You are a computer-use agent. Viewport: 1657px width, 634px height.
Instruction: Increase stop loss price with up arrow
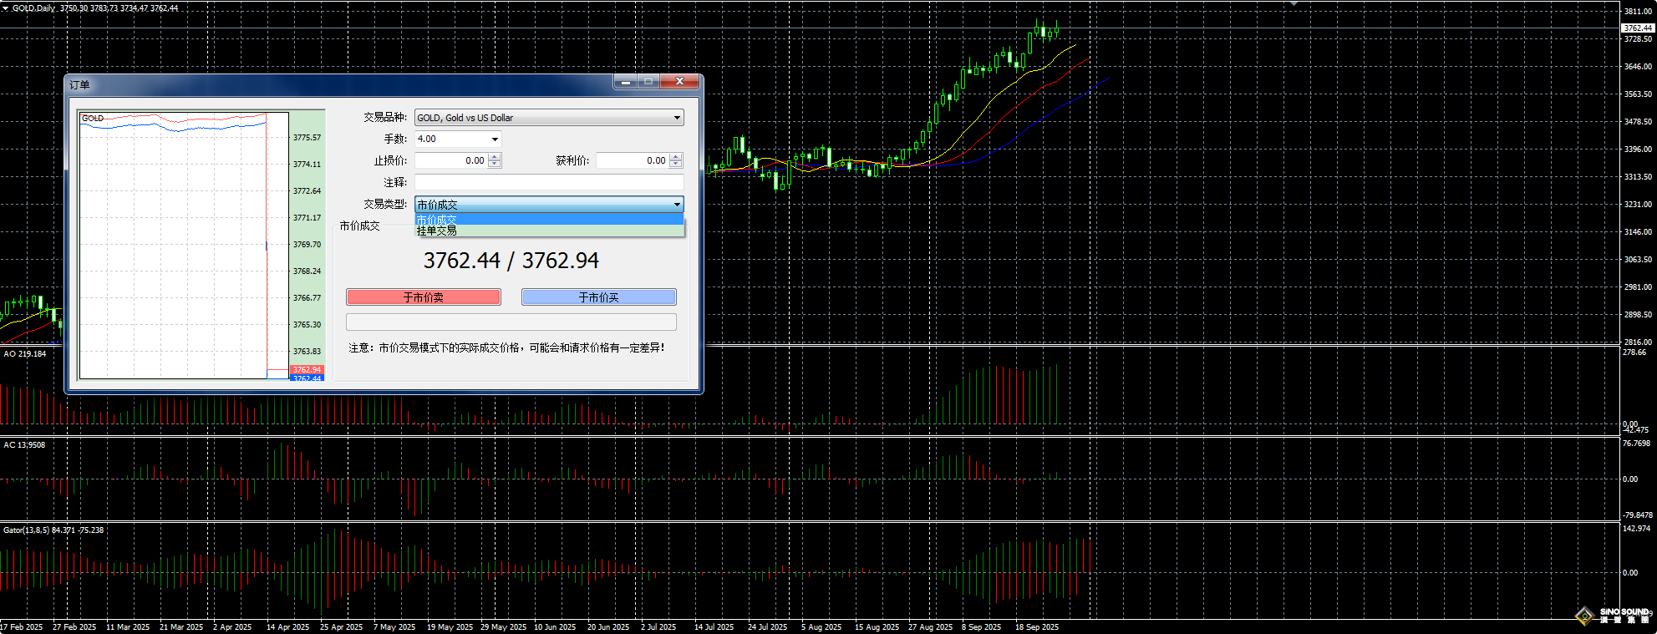[495, 157]
